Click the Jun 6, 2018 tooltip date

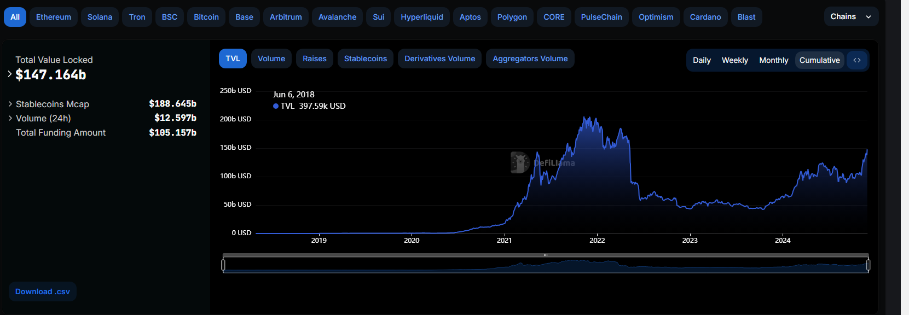click(294, 95)
